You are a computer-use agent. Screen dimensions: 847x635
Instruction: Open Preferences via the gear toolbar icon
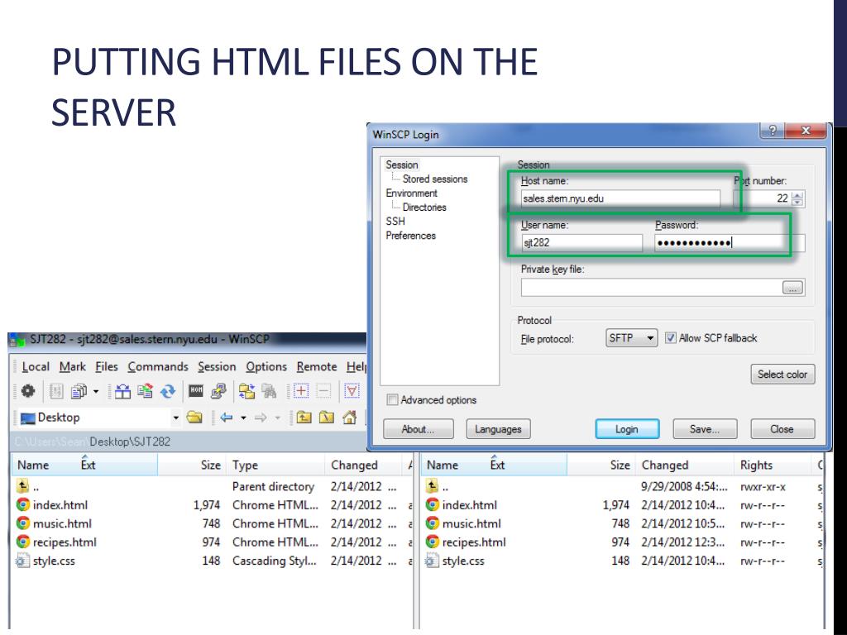point(28,390)
